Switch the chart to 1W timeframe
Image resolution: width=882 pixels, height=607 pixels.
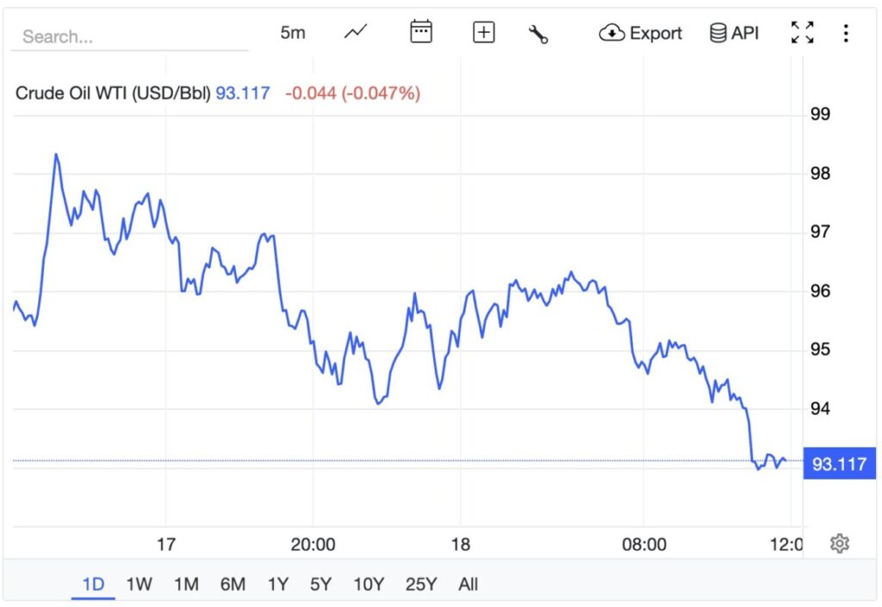[139, 584]
